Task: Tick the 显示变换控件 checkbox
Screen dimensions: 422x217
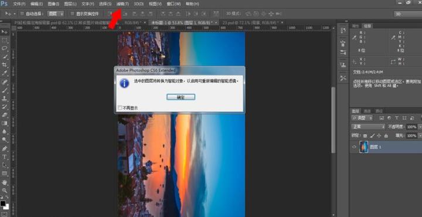Action: (72, 13)
